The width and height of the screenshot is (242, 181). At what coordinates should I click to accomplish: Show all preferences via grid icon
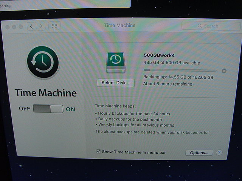(x=54, y=26)
